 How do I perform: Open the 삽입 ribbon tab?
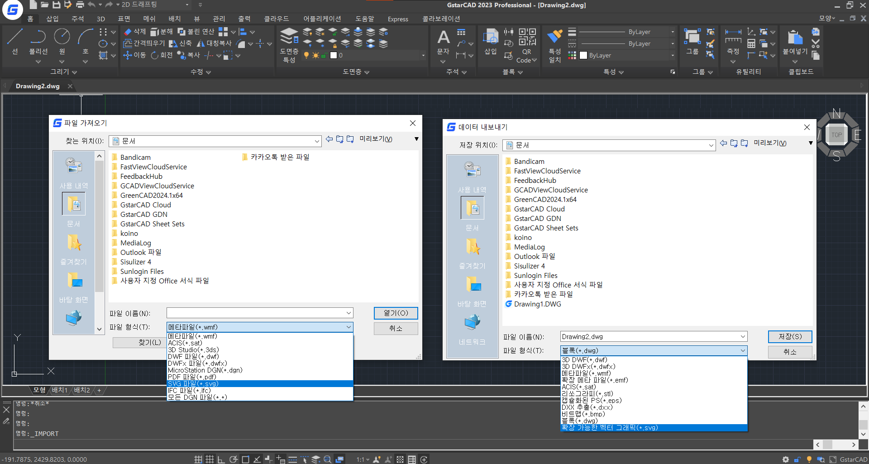(53, 19)
